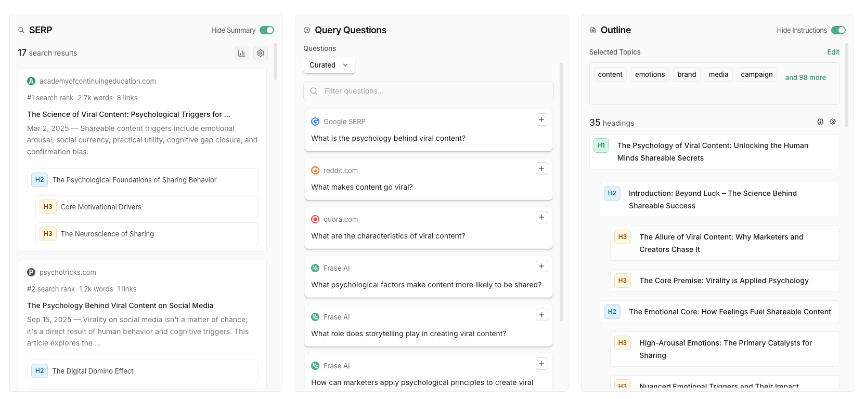Select the H1 outline heading about viral psychology
Image resolution: width=865 pixels, height=399 pixels.
(x=714, y=152)
